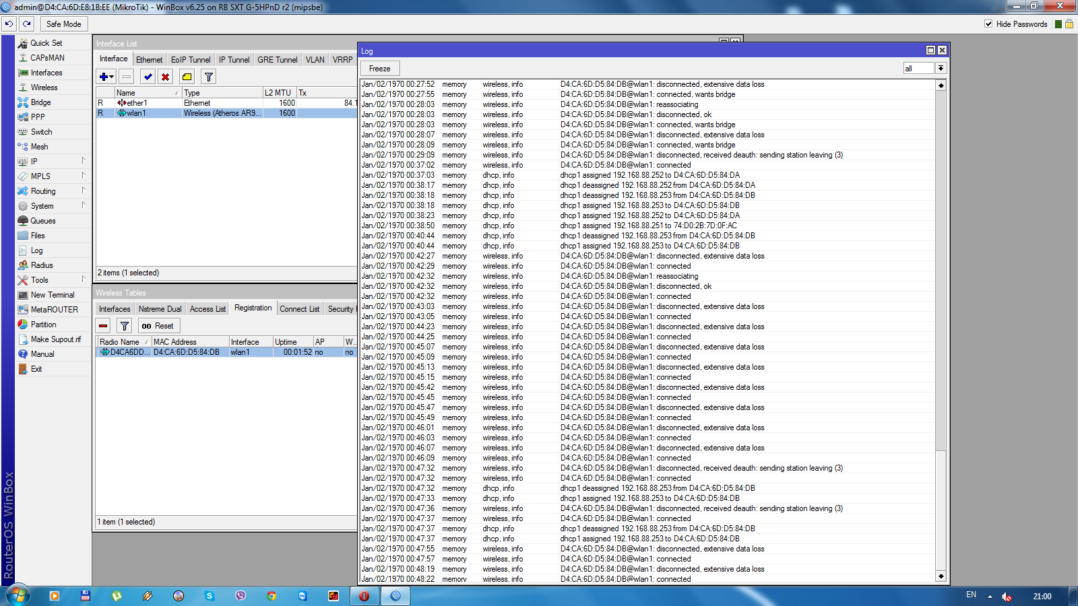Open the Add (plus) dropdown in Interface List
The height and width of the screenshot is (606, 1078).
point(106,77)
